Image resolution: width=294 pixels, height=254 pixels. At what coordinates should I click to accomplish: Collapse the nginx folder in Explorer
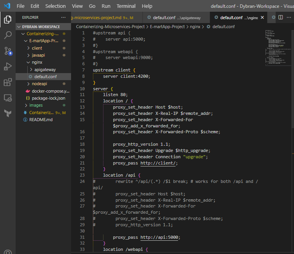pyautogui.click(x=36, y=62)
